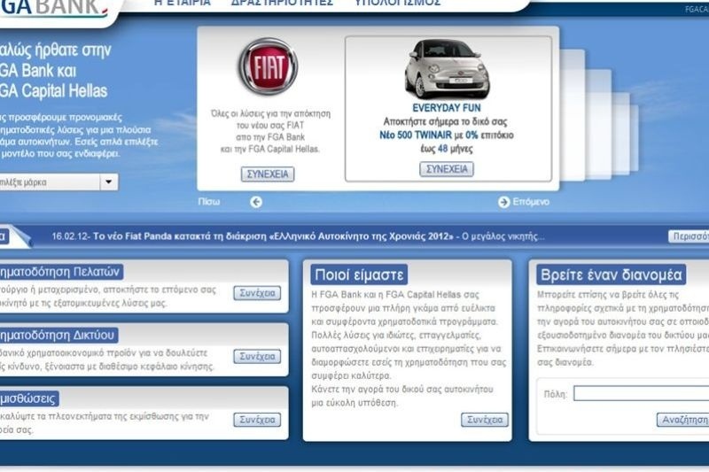Click the left arrow icon next to Πίσω
The height and width of the screenshot is (472, 709).
[x=256, y=202]
